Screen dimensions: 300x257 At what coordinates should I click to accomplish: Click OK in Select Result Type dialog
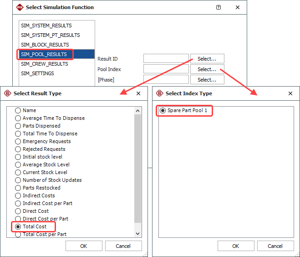coord(84,246)
